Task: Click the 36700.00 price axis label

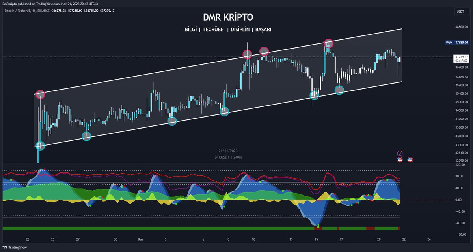Action: point(462,67)
